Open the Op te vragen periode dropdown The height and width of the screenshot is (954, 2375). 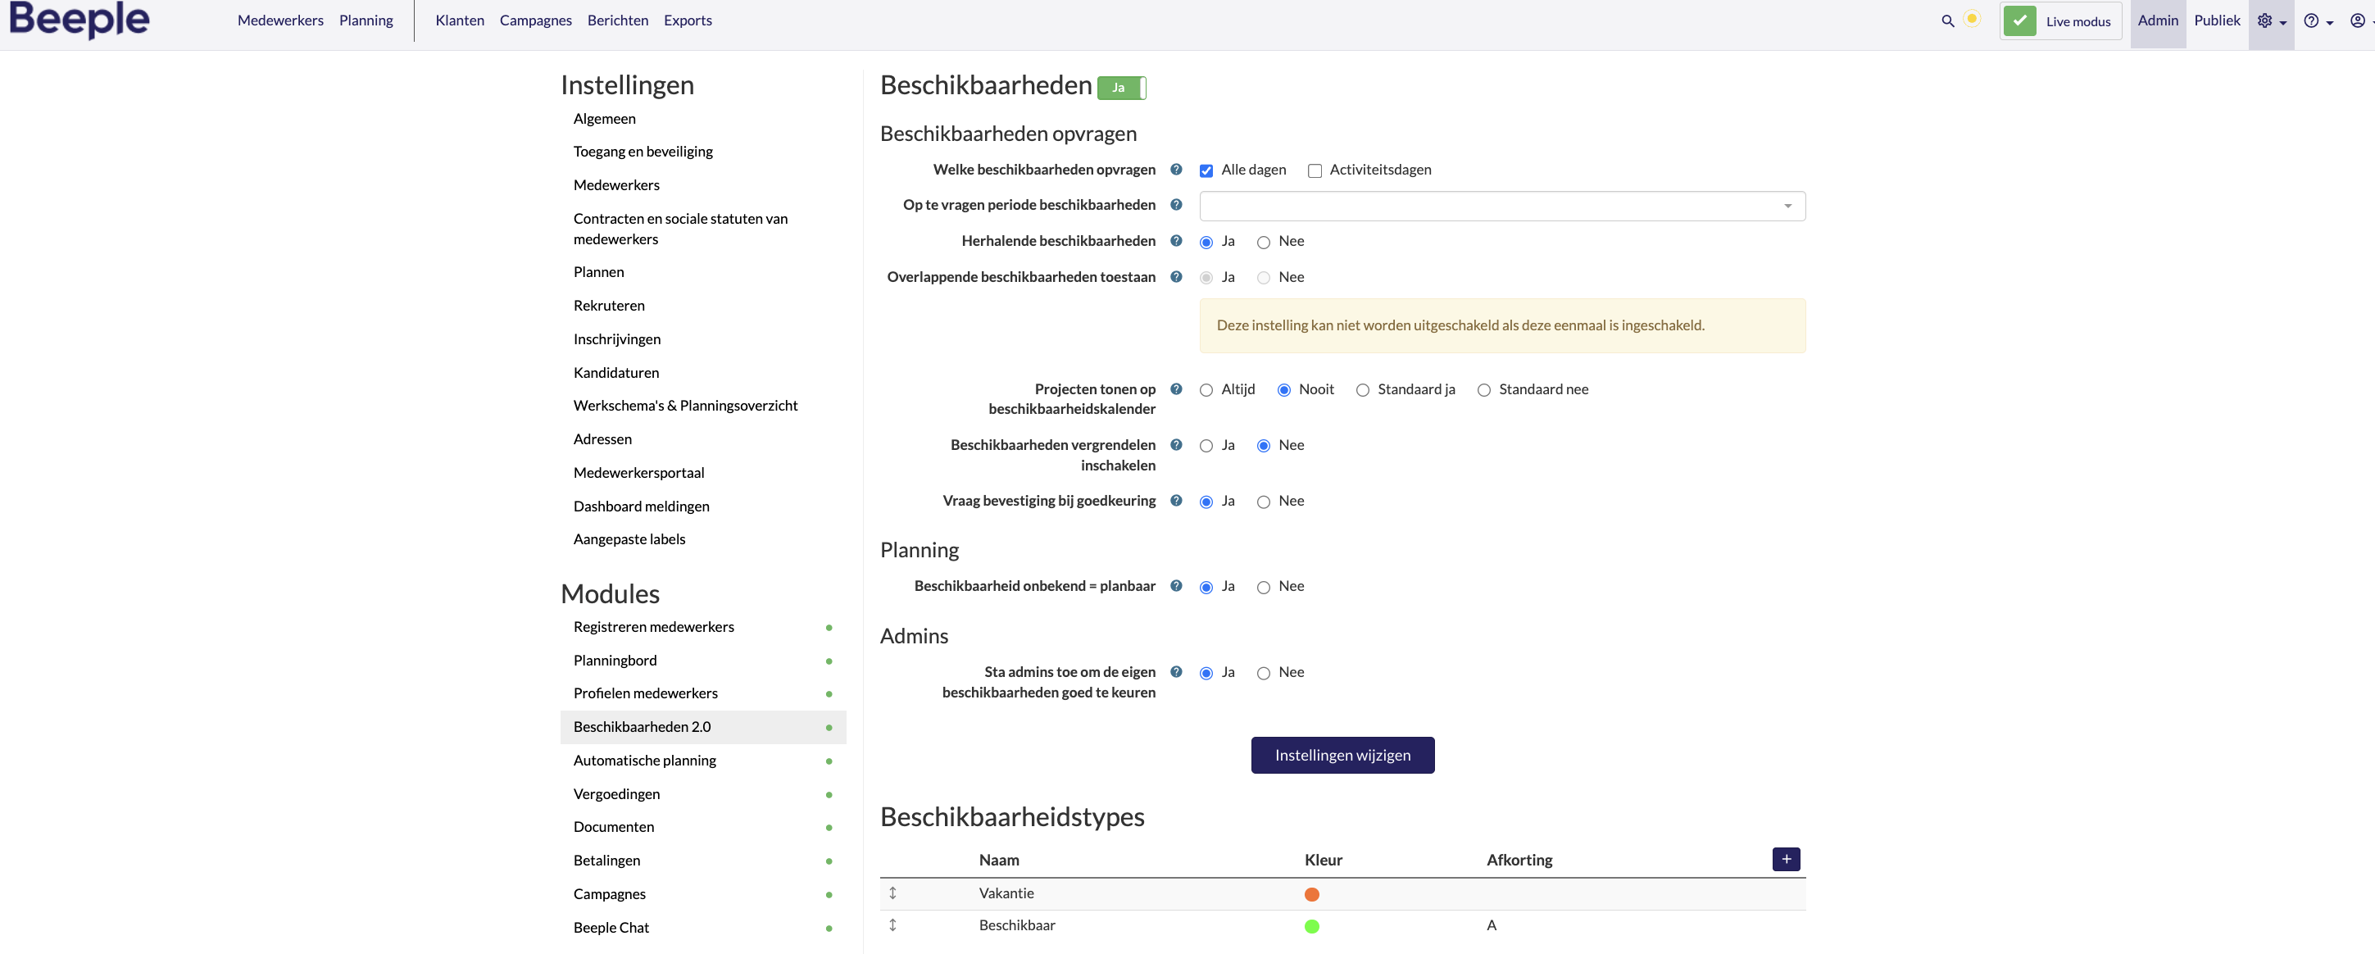[1502, 206]
